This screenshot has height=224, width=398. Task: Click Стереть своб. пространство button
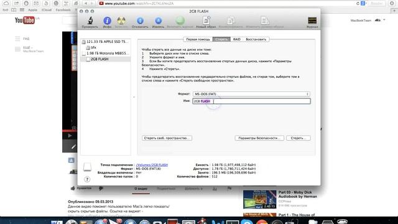pyautogui.click(x=167, y=138)
